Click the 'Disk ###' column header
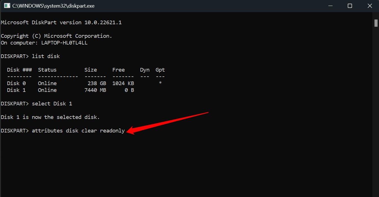 point(19,70)
